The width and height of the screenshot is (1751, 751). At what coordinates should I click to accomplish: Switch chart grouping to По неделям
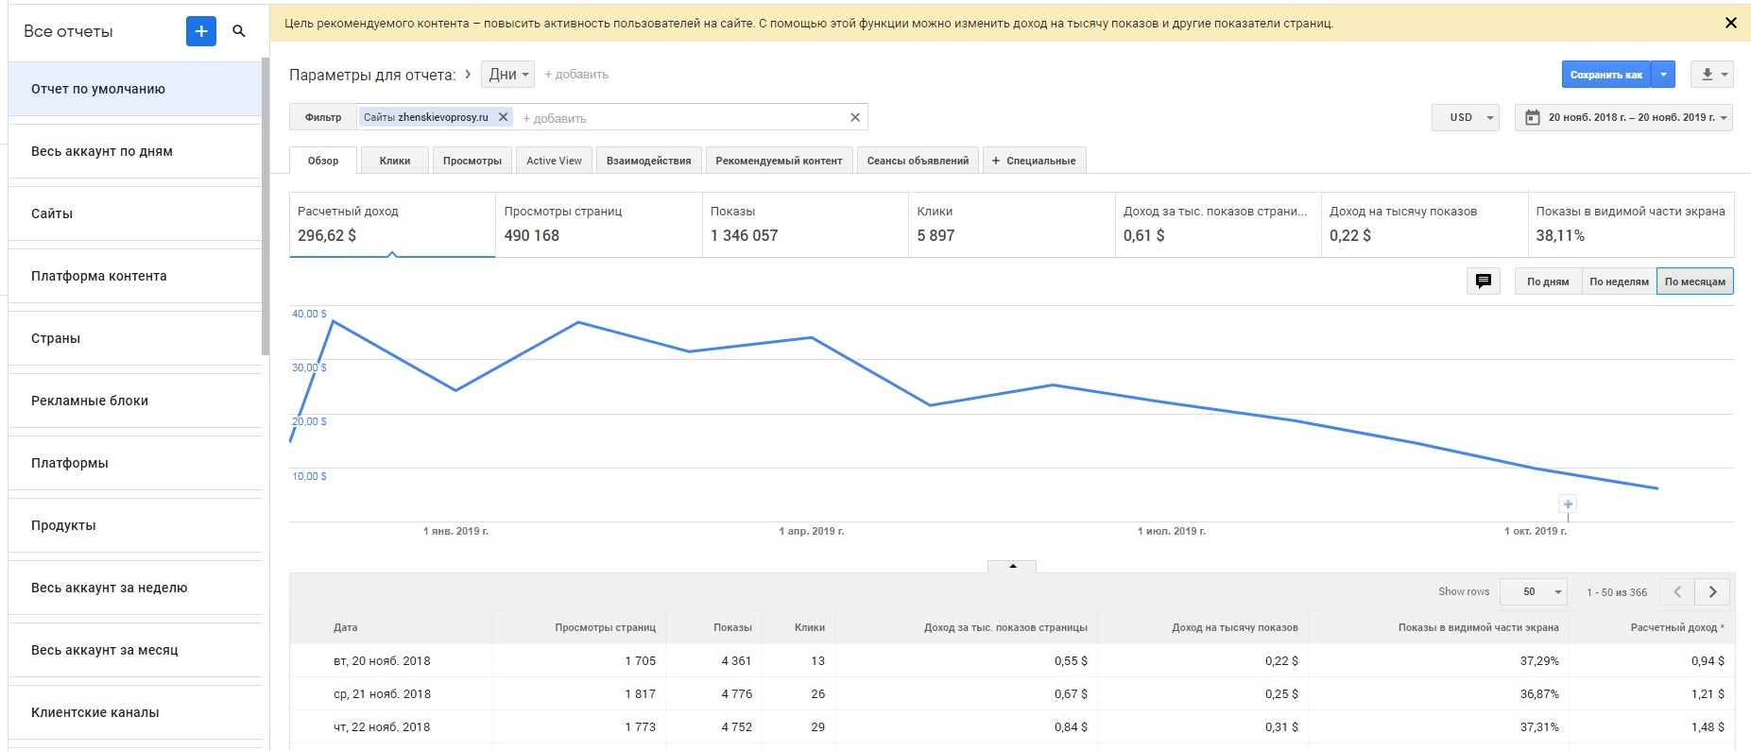1618,282
